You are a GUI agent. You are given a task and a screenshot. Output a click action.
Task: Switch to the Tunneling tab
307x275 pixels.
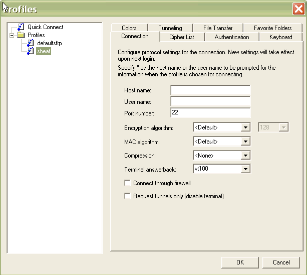[170, 28]
